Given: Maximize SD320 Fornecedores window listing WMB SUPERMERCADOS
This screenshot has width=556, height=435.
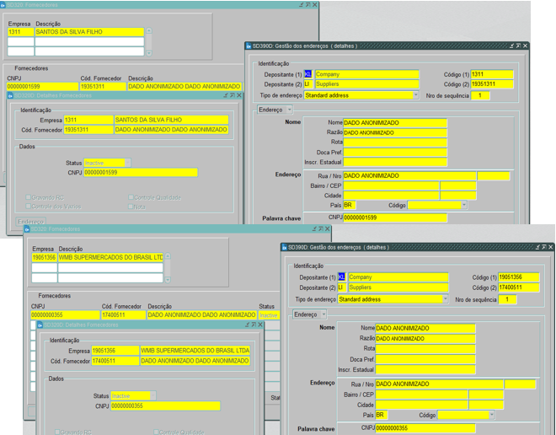Looking at the screenshot, I should point(321,228).
